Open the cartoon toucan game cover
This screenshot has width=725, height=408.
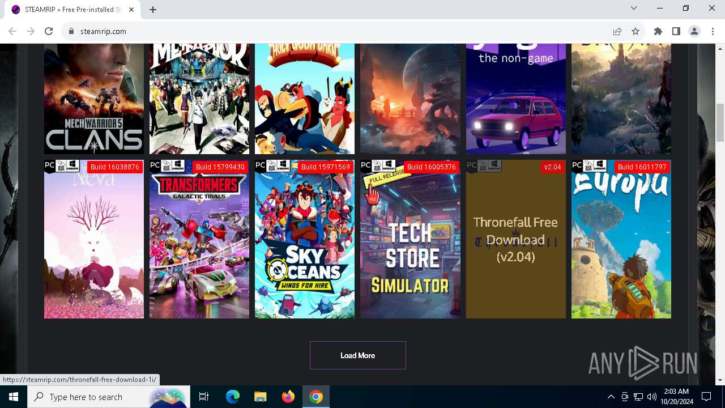tap(305, 99)
